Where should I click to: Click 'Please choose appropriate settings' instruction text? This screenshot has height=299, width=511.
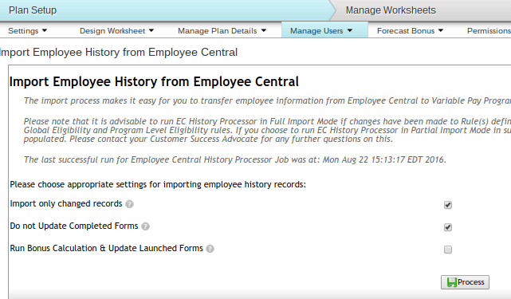pyautogui.click(x=158, y=184)
